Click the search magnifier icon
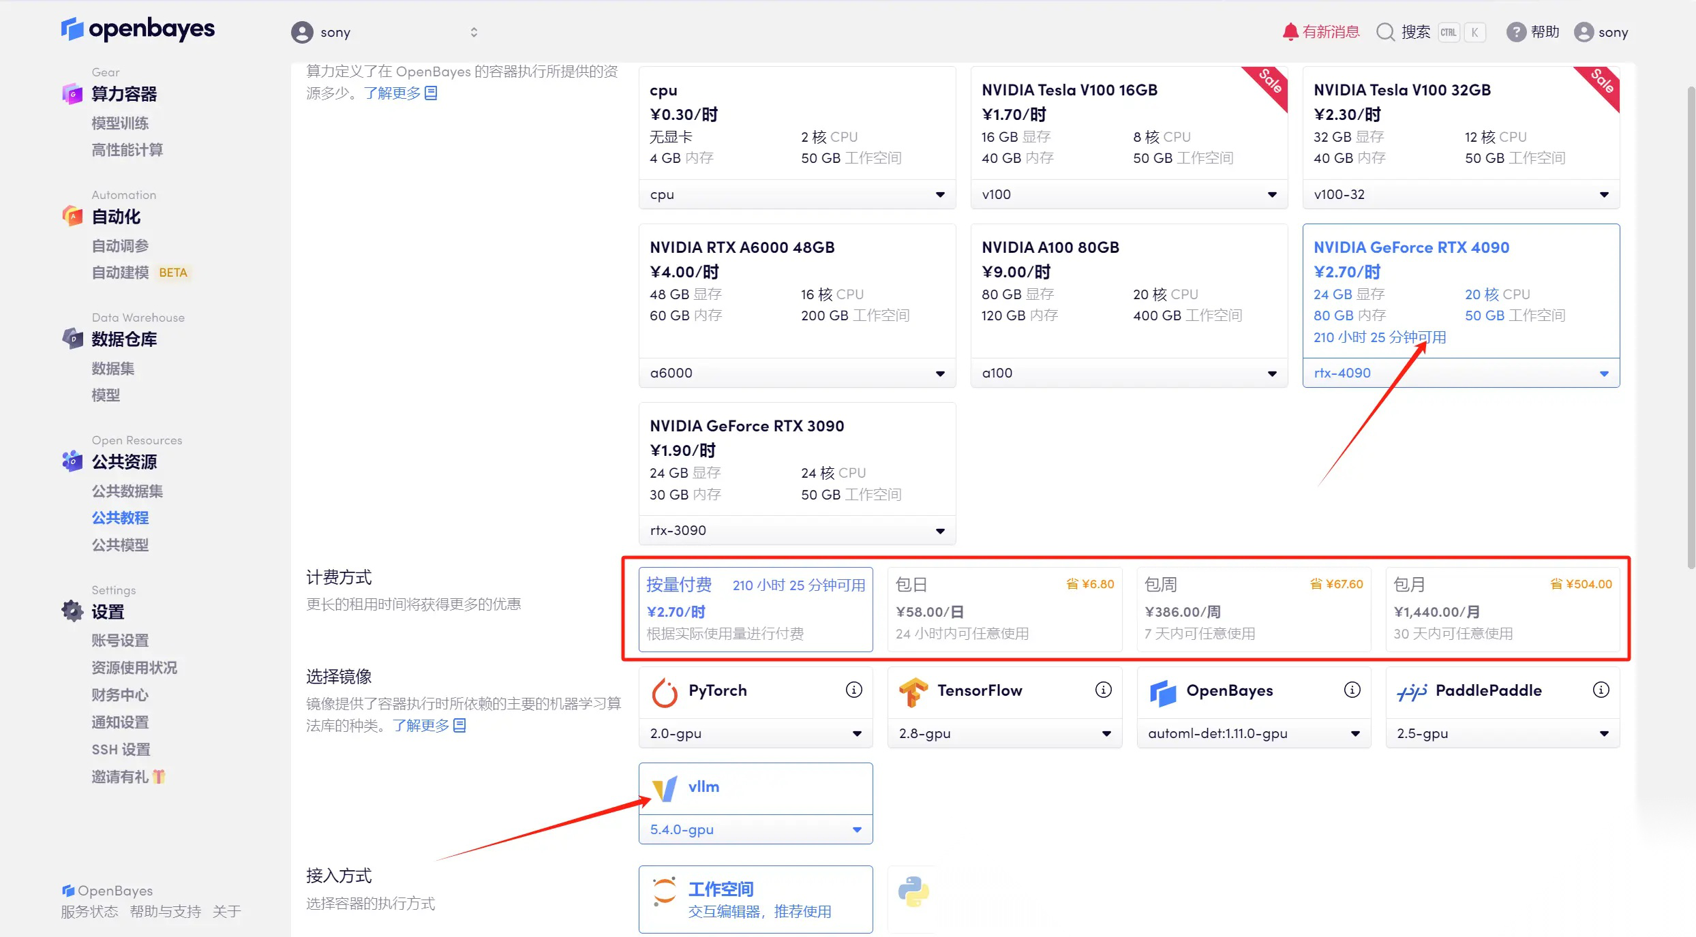Screen dimensions: 1696x937 [1385, 32]
